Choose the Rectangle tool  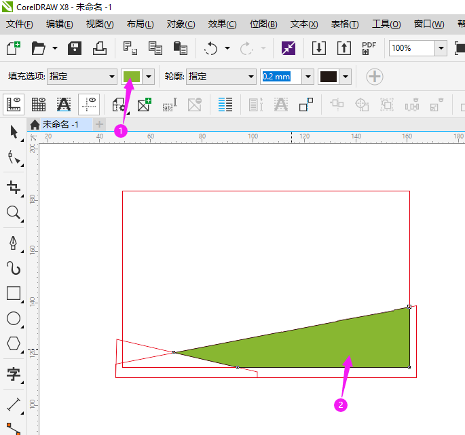click(x=14, y=293)
